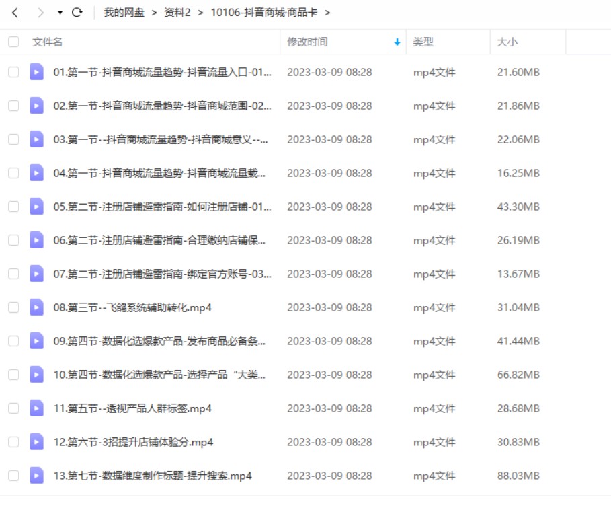
Task: Select file name 10.第四节-数据化选爆款产品-选择产品
Action: [x=160, y=375]
